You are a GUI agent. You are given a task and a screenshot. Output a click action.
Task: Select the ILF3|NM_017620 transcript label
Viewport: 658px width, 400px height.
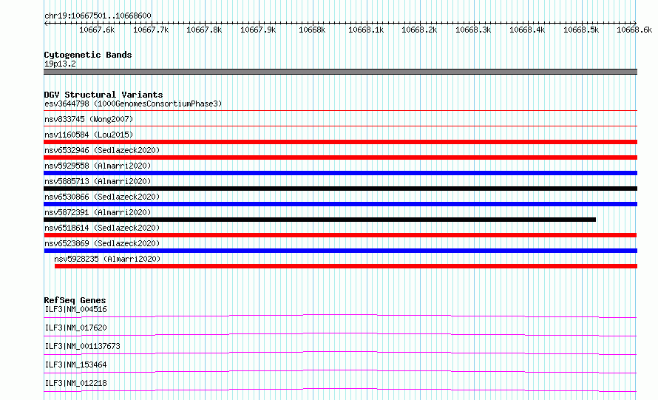point(76,328)
